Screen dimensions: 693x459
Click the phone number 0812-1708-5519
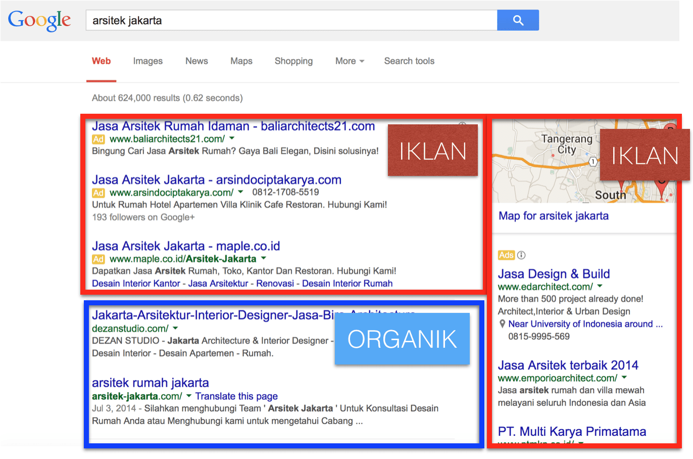pos(286,192)
